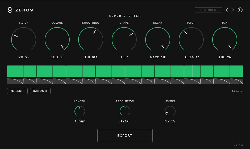Toggle the third green stutter cell
Screen dimensions: 250x149
click(x=45, y=71)
